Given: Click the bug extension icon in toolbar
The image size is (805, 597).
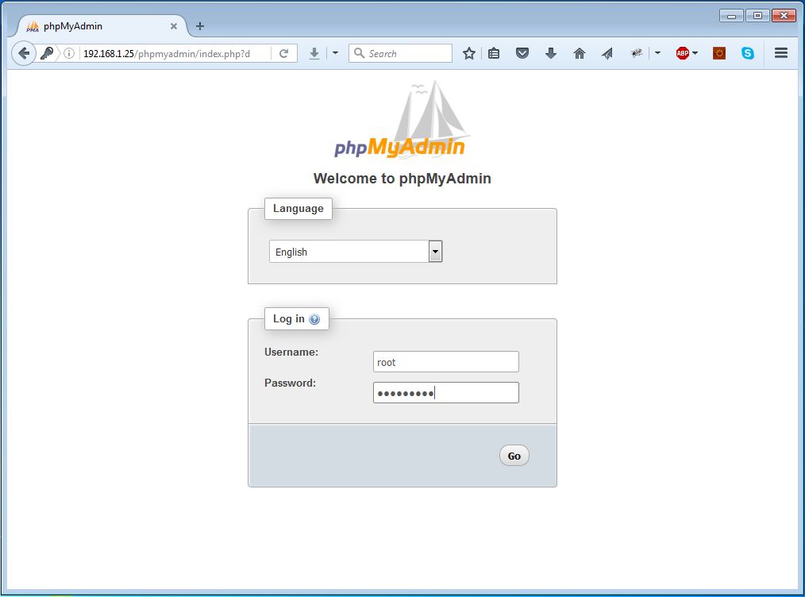Looking at the screenshot, I should pos(637,53).
